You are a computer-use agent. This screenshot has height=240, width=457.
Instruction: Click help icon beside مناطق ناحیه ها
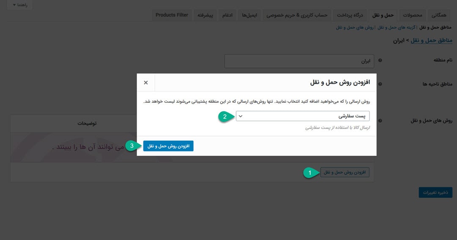pyautogui.click(x=380, y=84)
